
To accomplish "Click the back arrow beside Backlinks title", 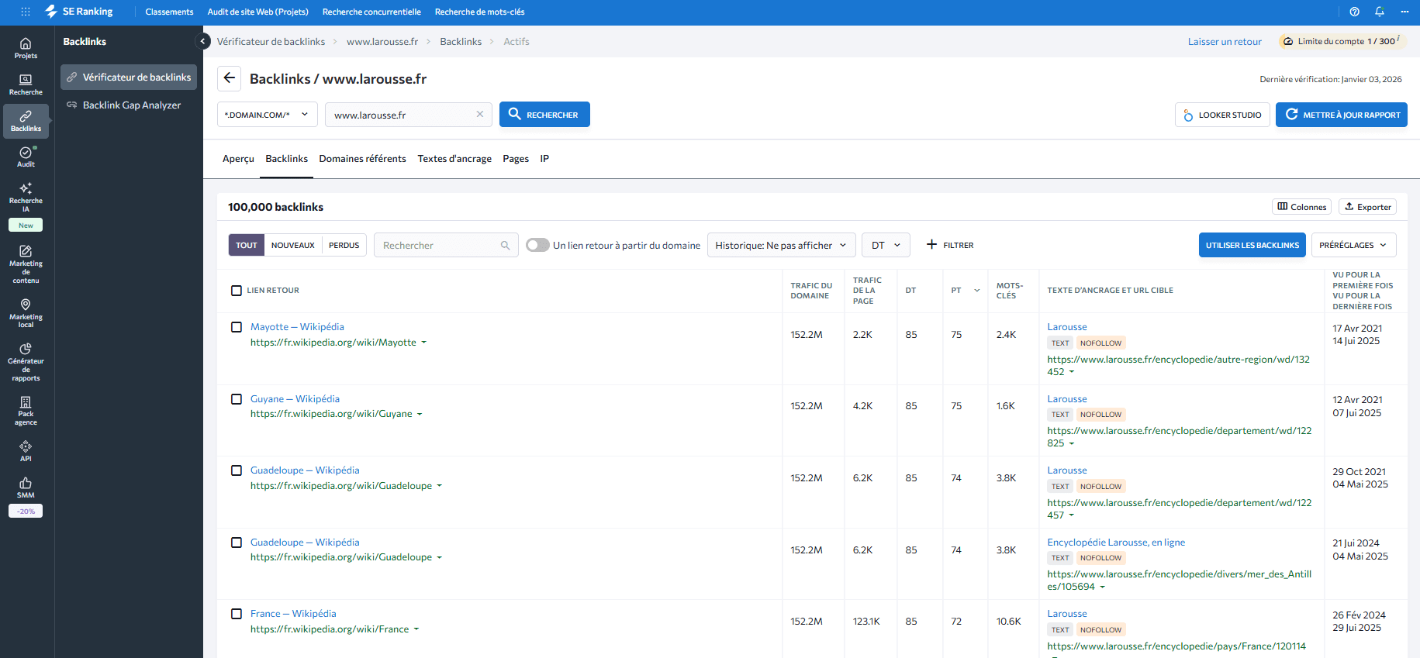I will point(229,78).
